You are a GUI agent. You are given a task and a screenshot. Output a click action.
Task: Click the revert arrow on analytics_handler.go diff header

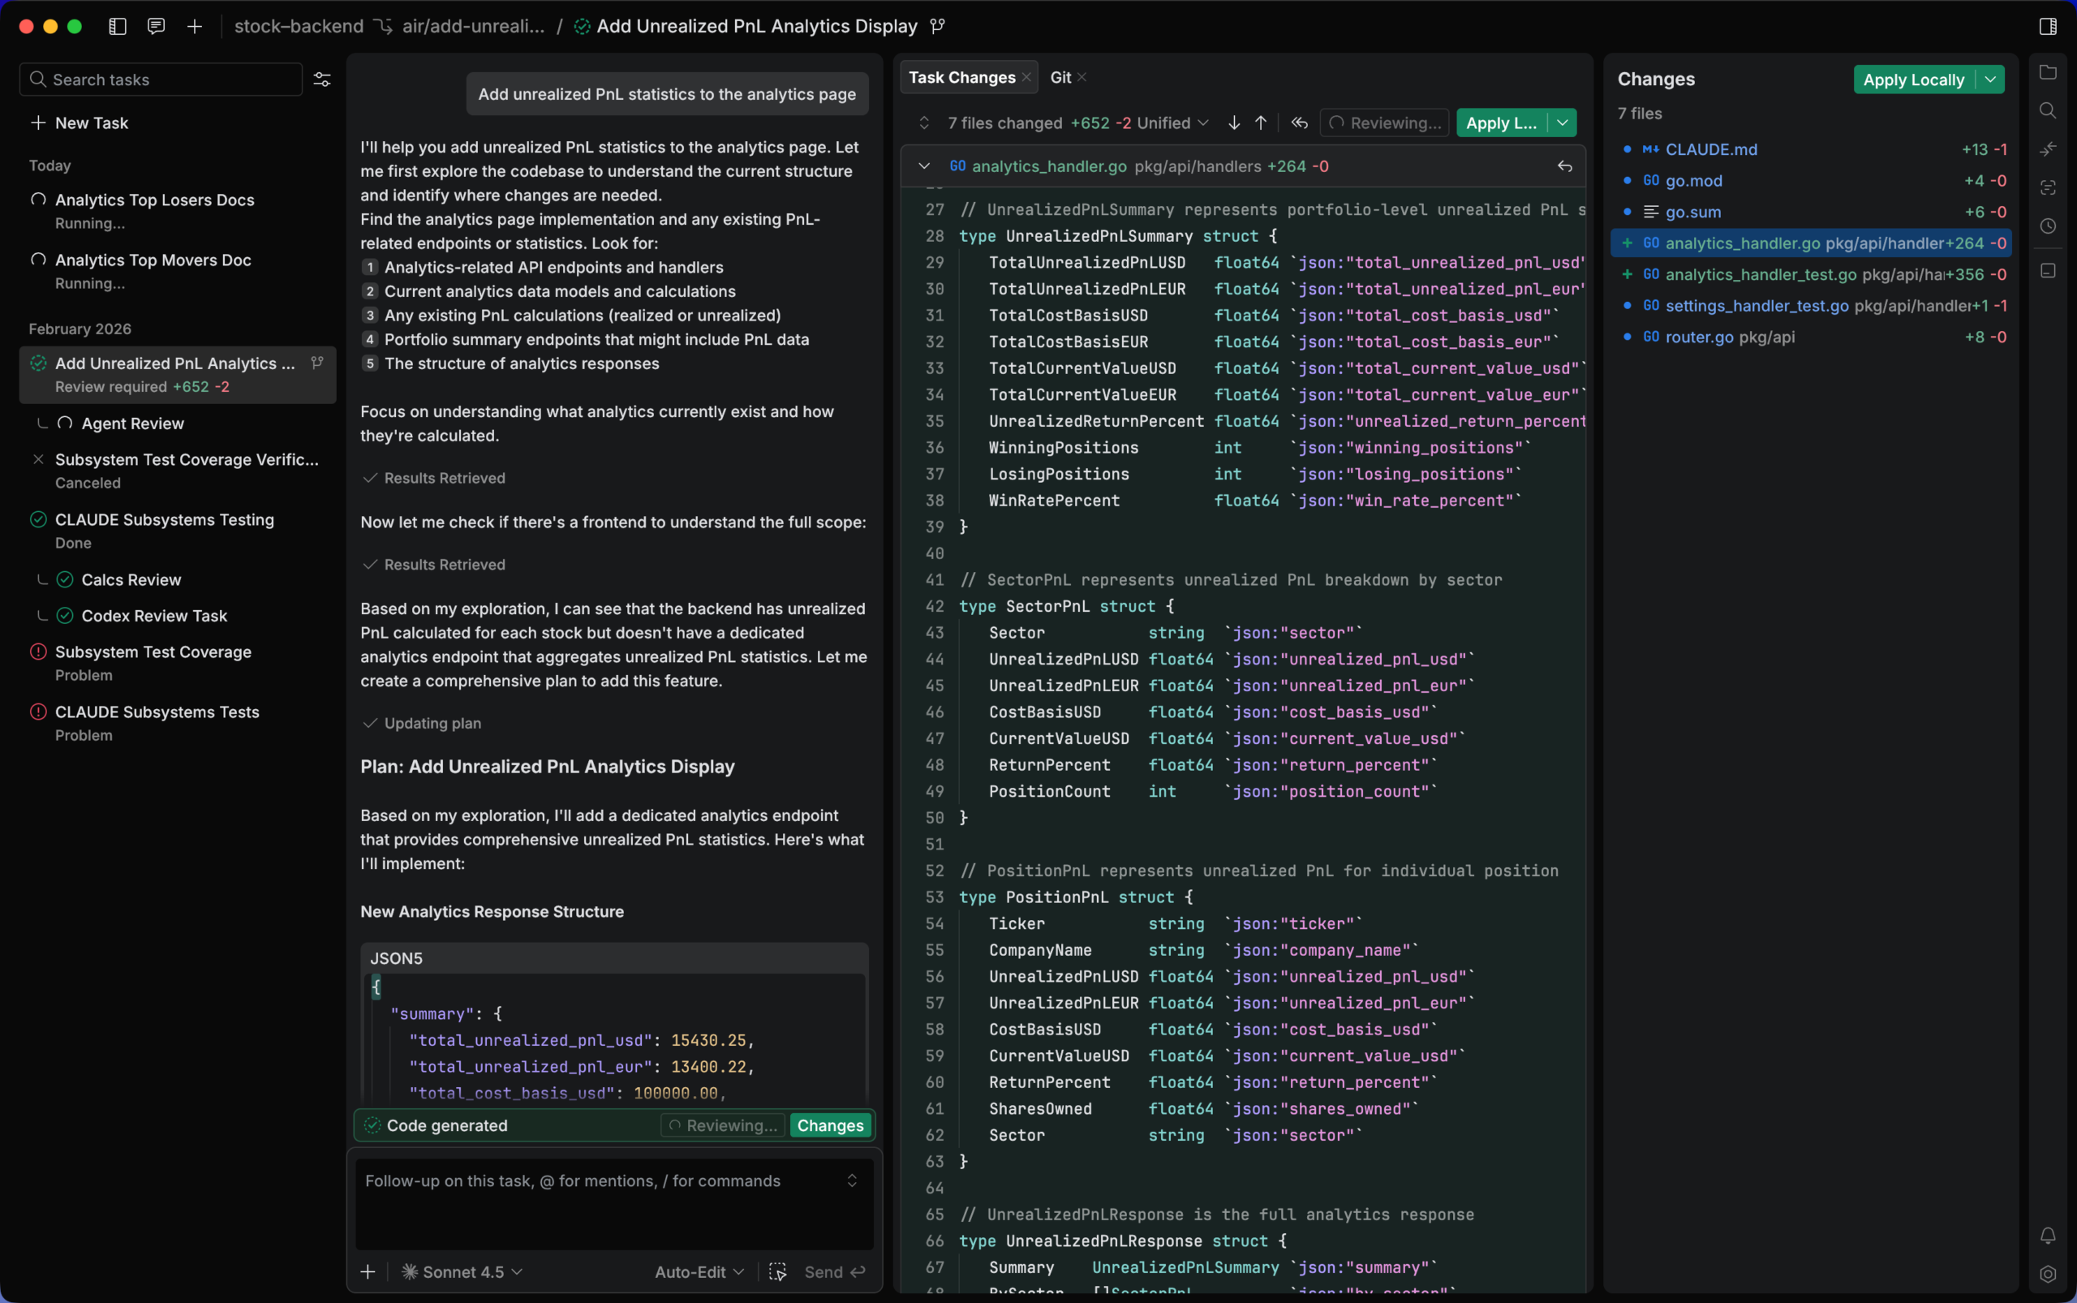(x=1565, y=166)
